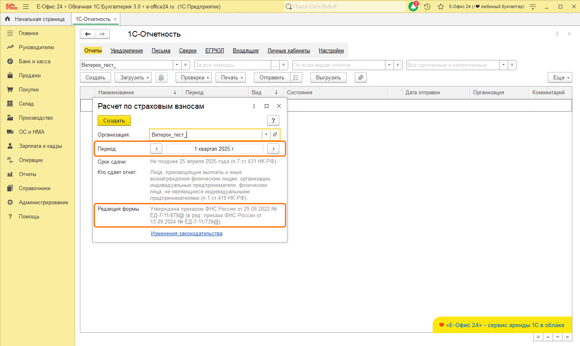Viewport: 580px width, 346px height.
Task: Click the green document icon next to Загрузить
Action: click(x=161, y=77)
